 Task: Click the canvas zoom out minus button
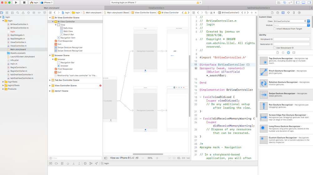point(143,158)
